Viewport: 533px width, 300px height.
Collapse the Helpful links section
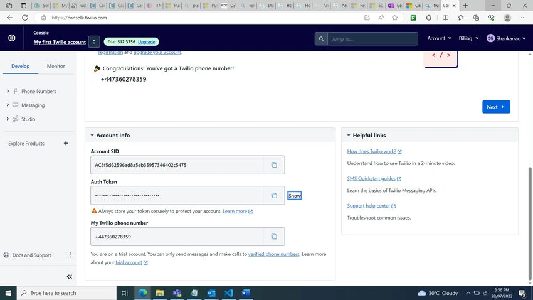(x=349, y=136)
